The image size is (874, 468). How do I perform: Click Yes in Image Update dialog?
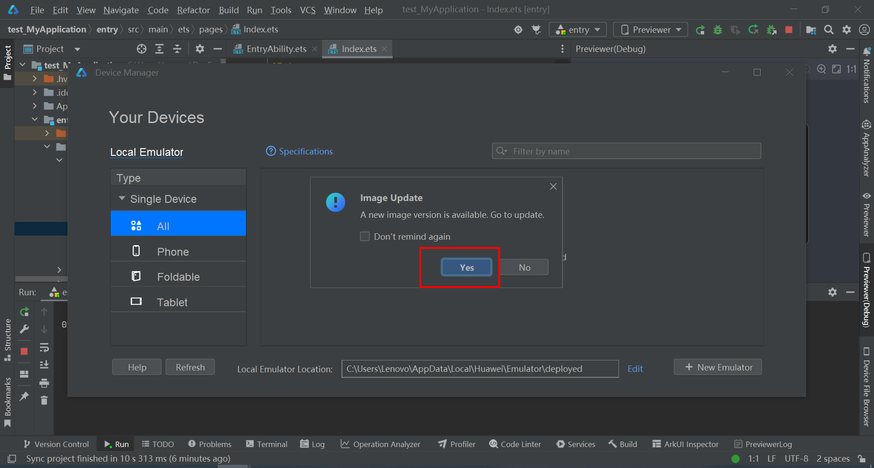point(466,267)
